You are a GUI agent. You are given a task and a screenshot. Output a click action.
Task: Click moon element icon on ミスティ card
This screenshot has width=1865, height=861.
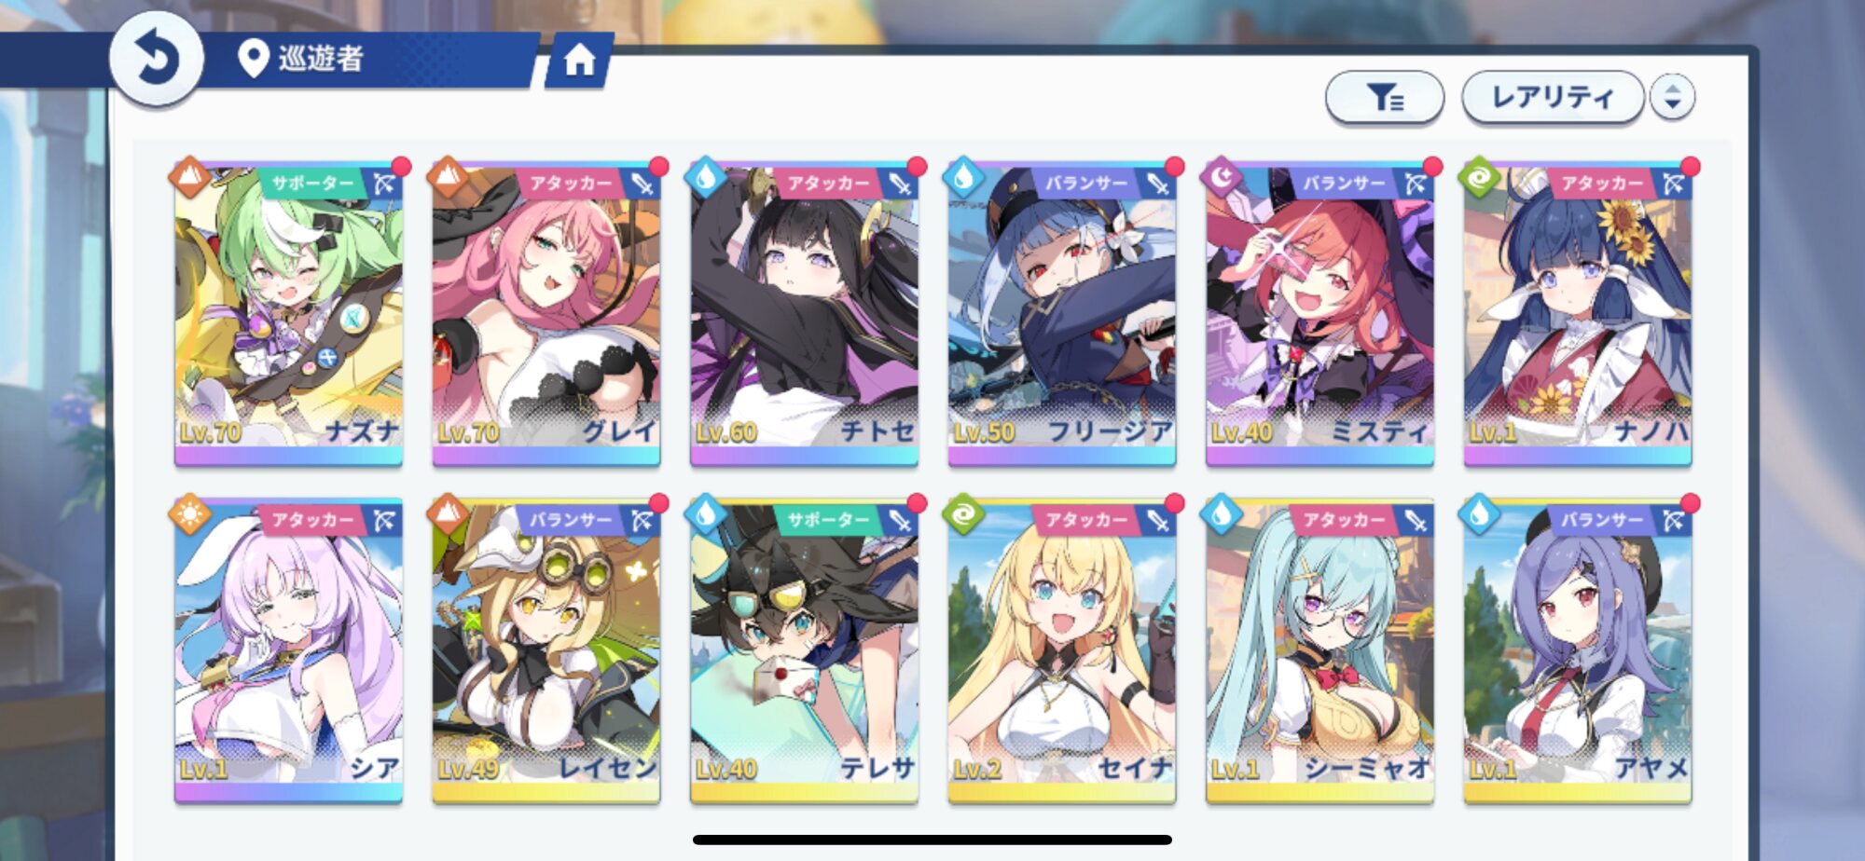1222,177
